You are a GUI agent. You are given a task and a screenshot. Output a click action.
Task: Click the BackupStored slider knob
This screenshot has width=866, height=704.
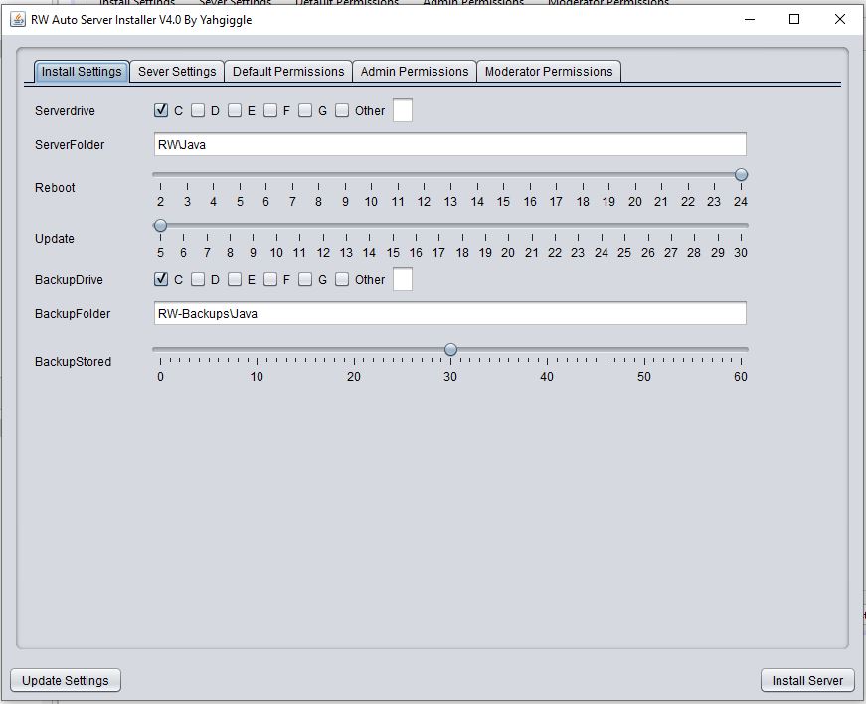[450, 350]
